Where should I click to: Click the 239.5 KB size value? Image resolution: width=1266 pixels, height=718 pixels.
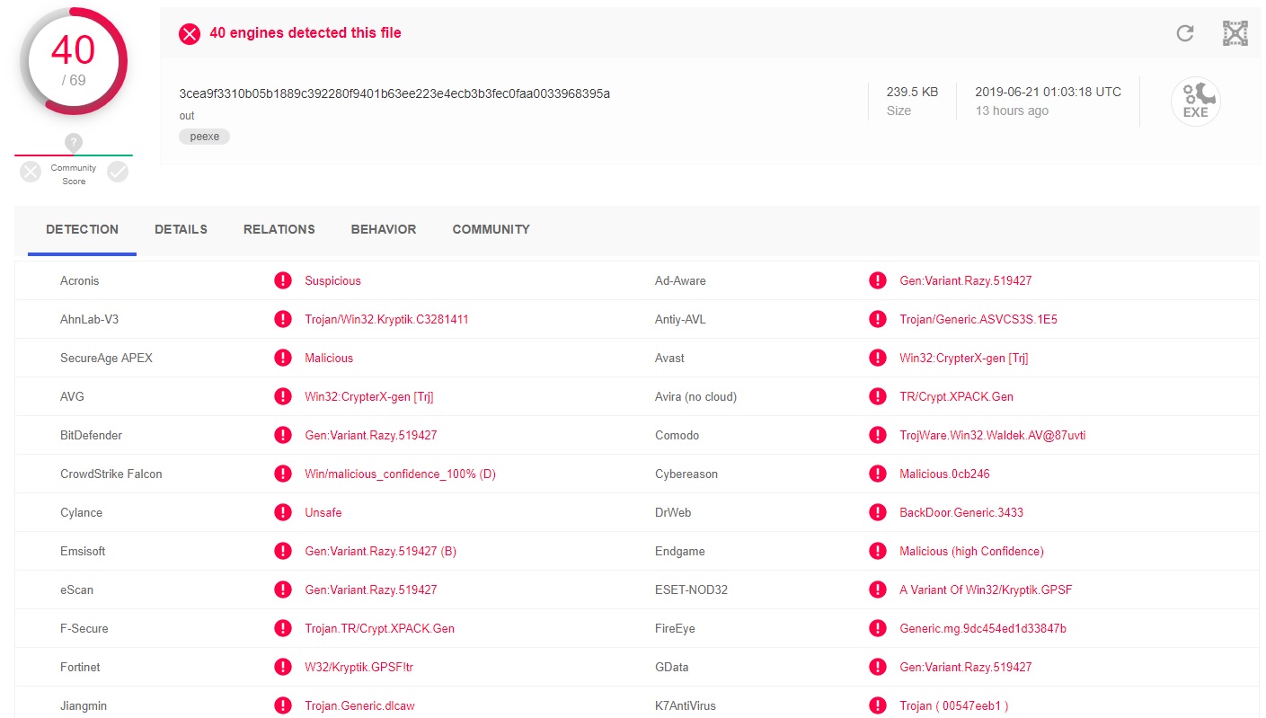pyautogui.click(x=912, y=92)
